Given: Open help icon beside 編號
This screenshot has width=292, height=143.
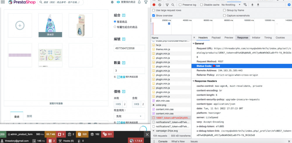Looking at the screenshot, I should [124, 39].
